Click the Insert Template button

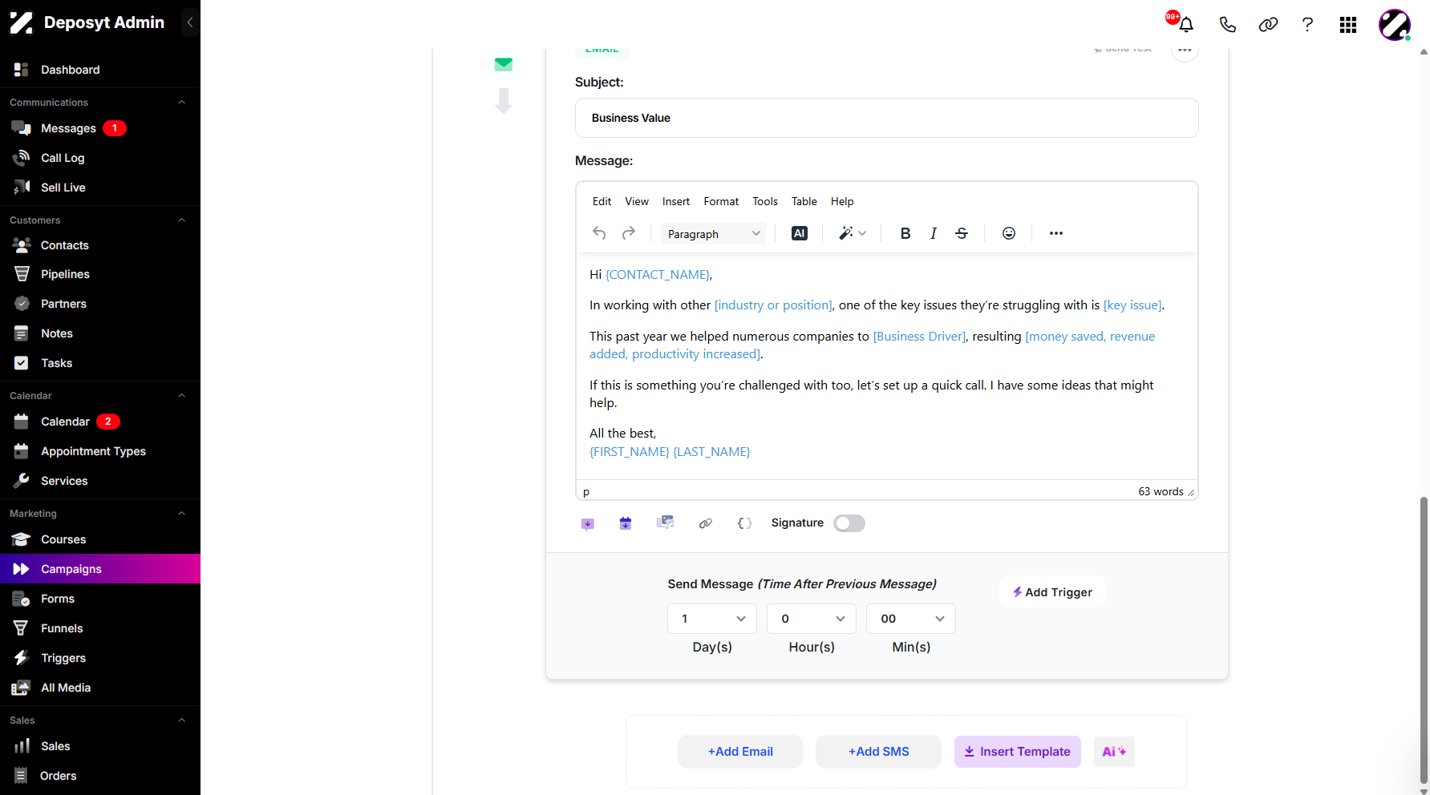tap(1018, 752)
